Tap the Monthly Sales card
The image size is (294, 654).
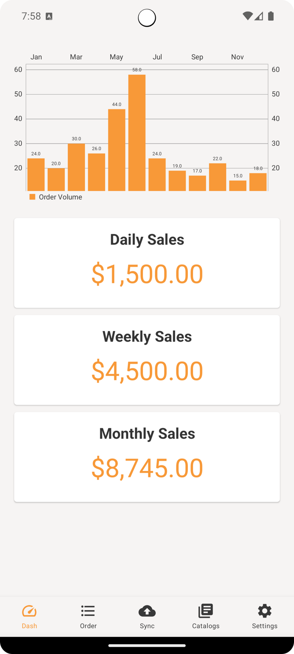[147, 456]
